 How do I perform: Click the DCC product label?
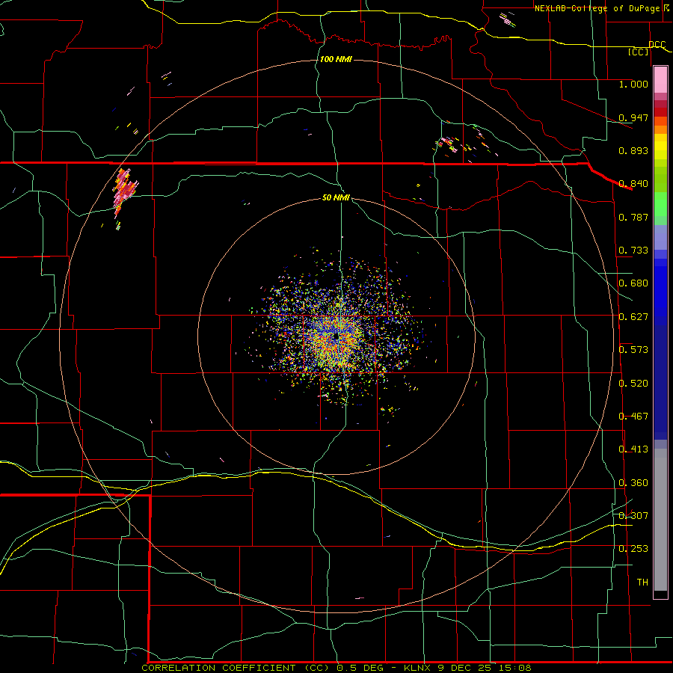pos(657,45)
